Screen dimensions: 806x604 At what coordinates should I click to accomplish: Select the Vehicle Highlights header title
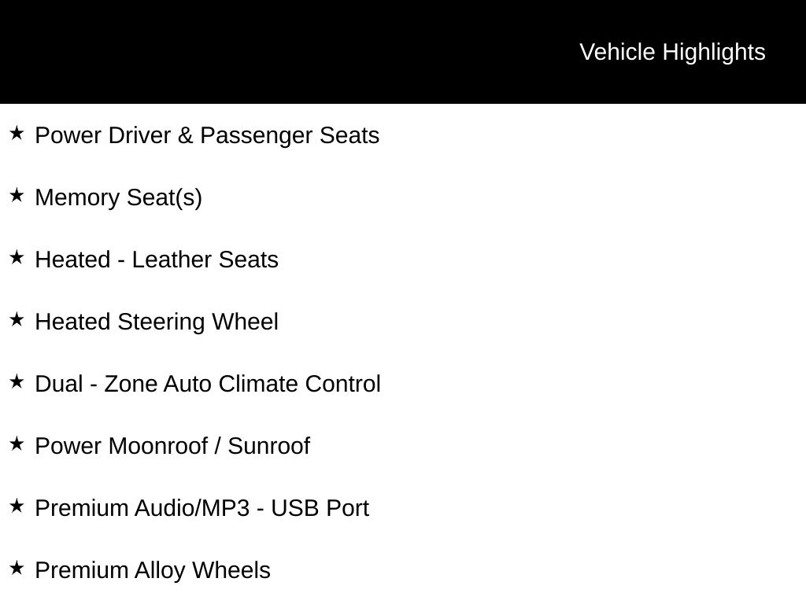(x=672, y=53)
